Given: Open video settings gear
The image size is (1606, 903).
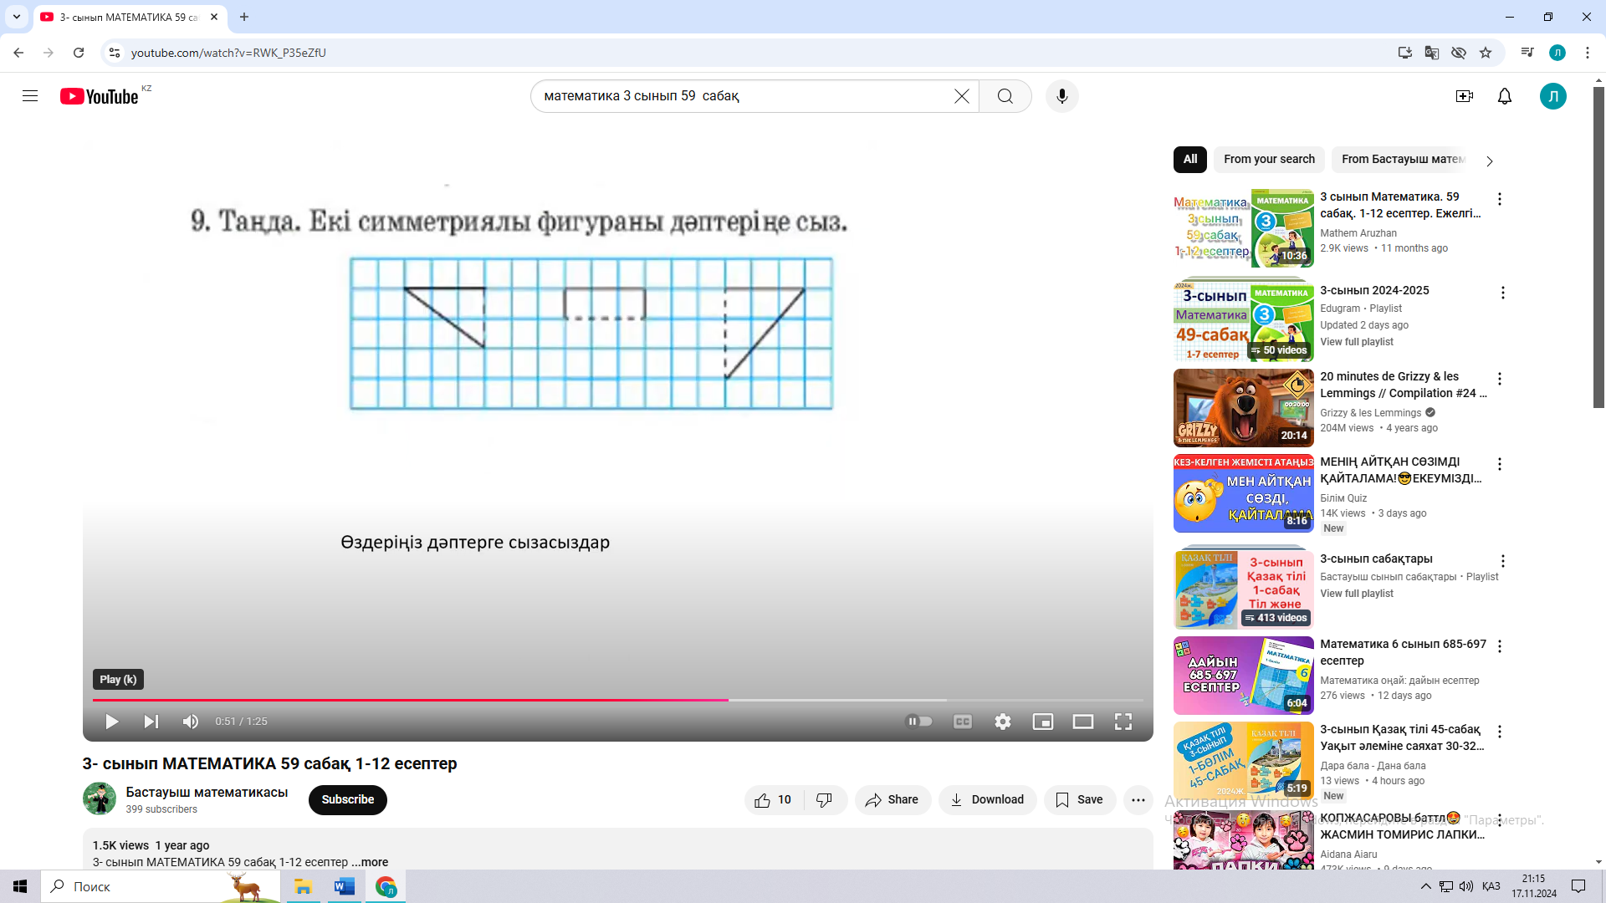Looking at the screenshot, I should (x=1002, y=722).
